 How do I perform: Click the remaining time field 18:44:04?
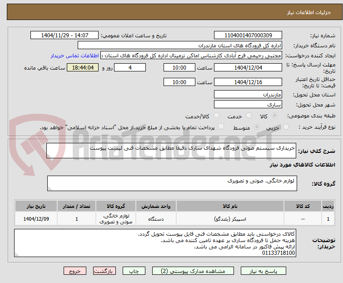click(x=83, y=67)
